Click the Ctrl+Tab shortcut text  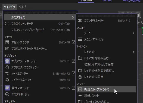coord(64,24)
